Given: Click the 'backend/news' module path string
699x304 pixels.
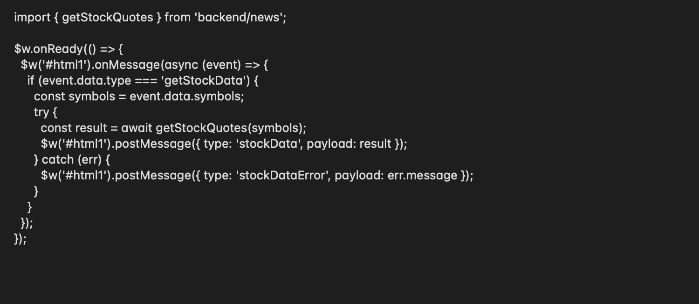Looking at the screenshot, I should pos(239,18).
